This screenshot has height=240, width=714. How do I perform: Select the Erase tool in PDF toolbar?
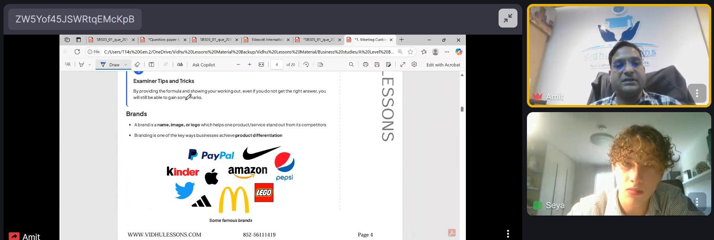click(137, 65)
